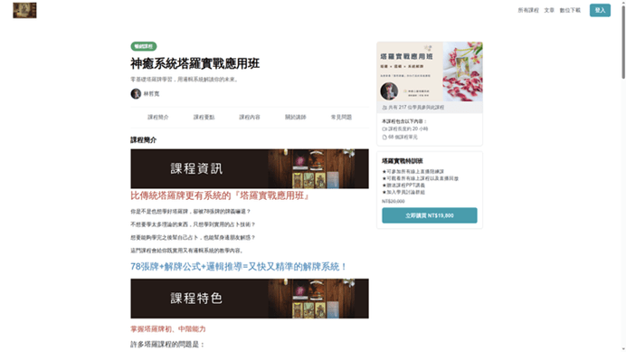The height and width of the screenshot is (352, 626).
Task: Click the clock icon beside 課程長度約 20 小時
Action: click(384, 129)
